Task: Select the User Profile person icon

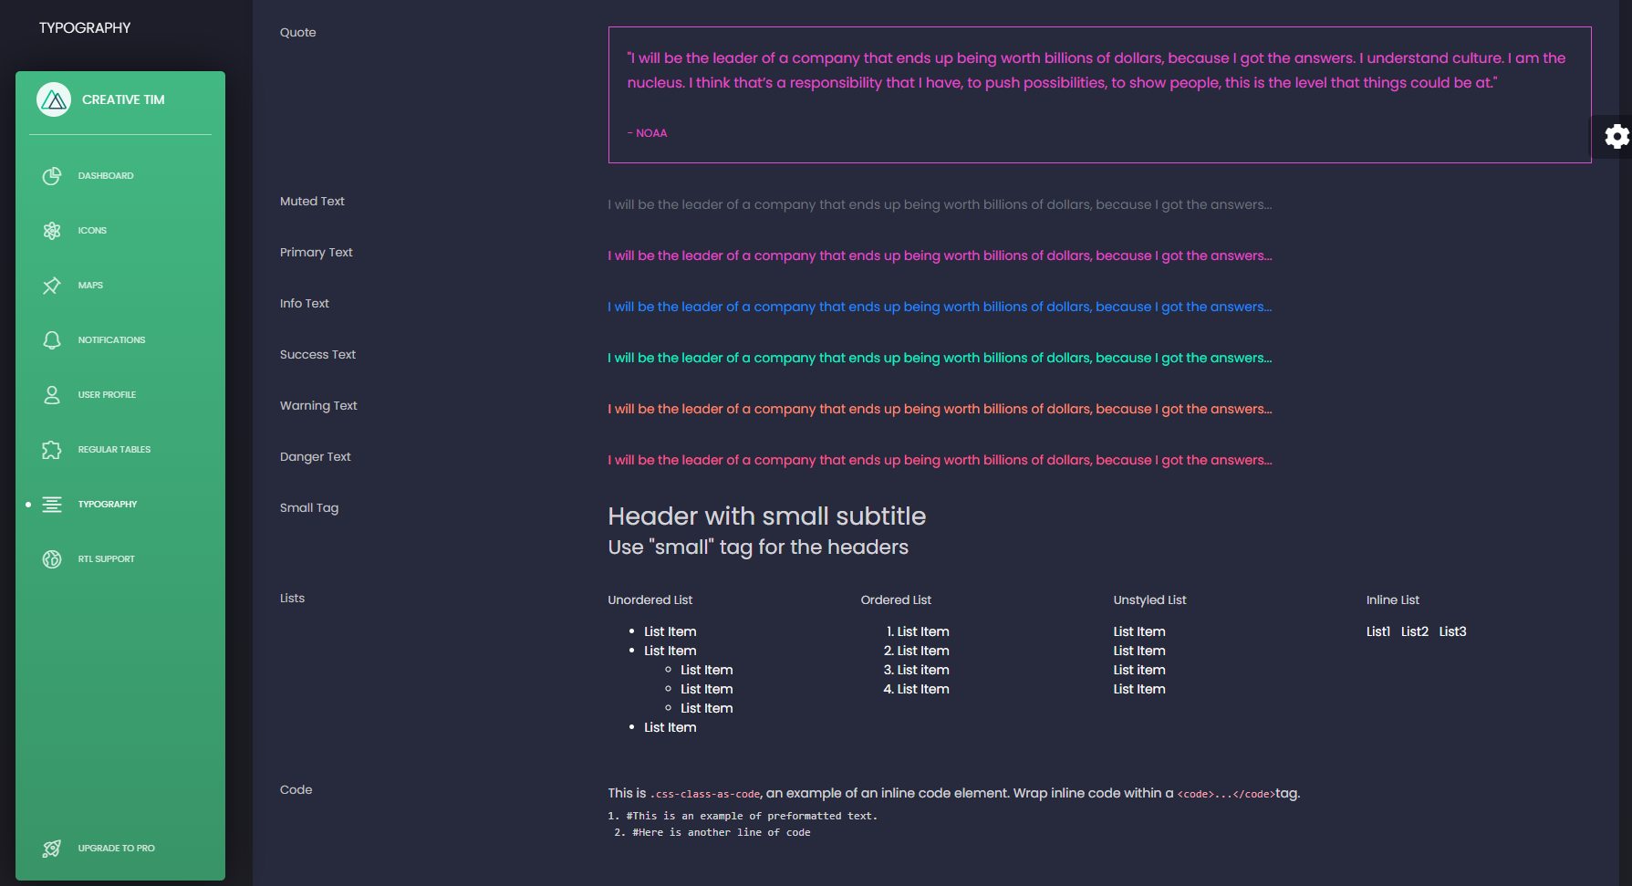Action: (51, 394)
